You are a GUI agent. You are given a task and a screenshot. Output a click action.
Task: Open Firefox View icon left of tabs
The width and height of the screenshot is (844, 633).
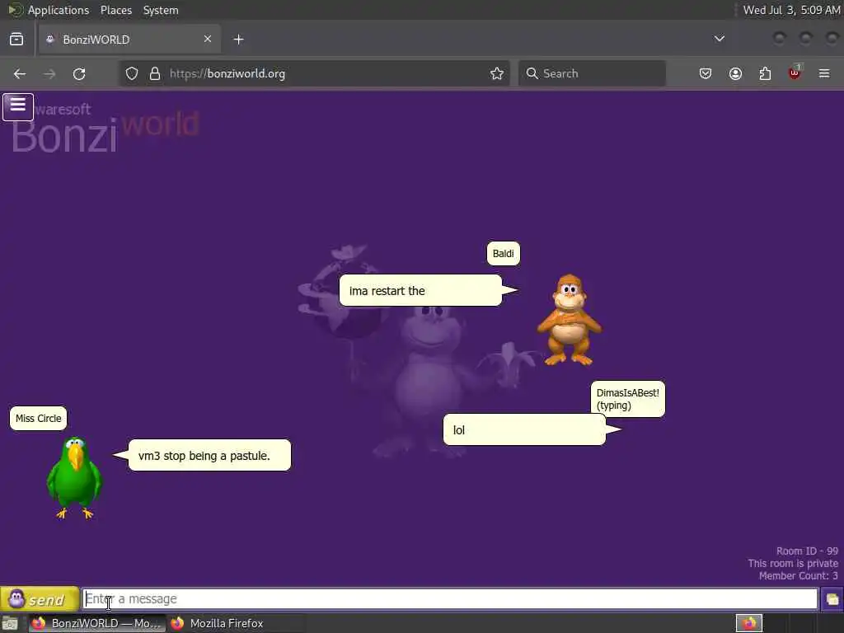[16, 40]
